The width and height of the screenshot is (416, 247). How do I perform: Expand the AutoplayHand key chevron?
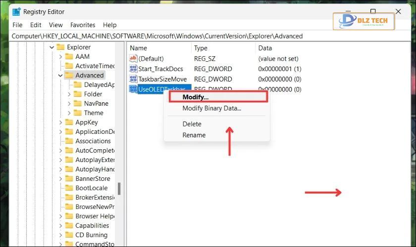(60, 169)
